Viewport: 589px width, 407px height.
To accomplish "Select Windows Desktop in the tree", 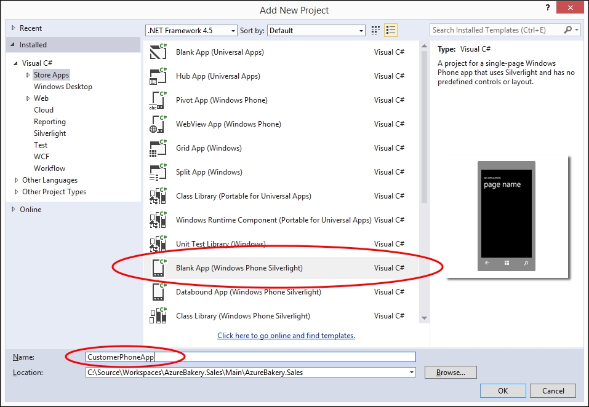I will [63, 87].
